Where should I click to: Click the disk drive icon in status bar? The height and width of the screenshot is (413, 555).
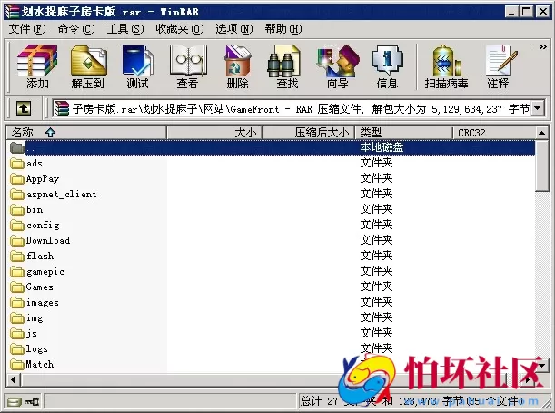(15, 402)
